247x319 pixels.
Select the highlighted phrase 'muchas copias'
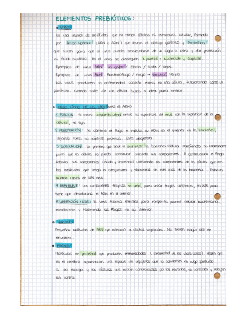coord(68,178)
